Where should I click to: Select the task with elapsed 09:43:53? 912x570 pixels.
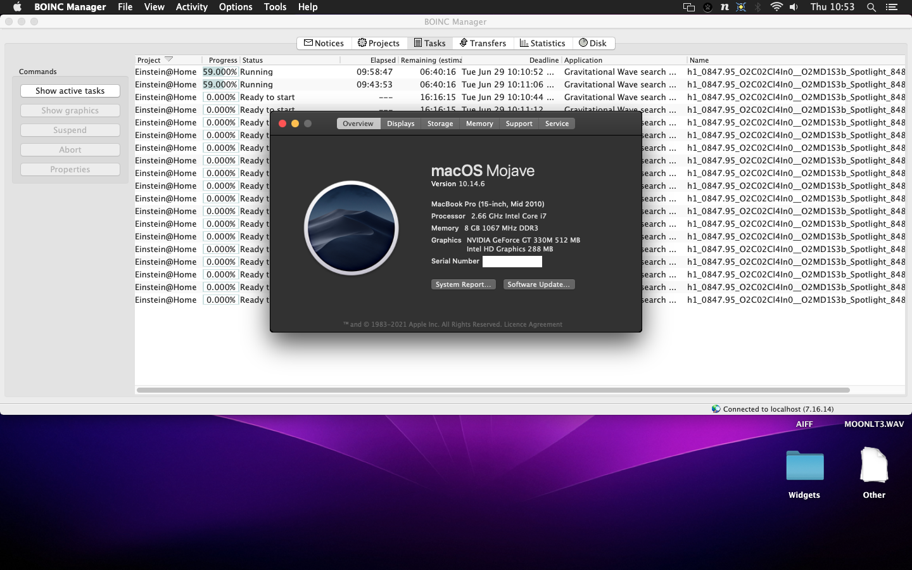(520, 84)
